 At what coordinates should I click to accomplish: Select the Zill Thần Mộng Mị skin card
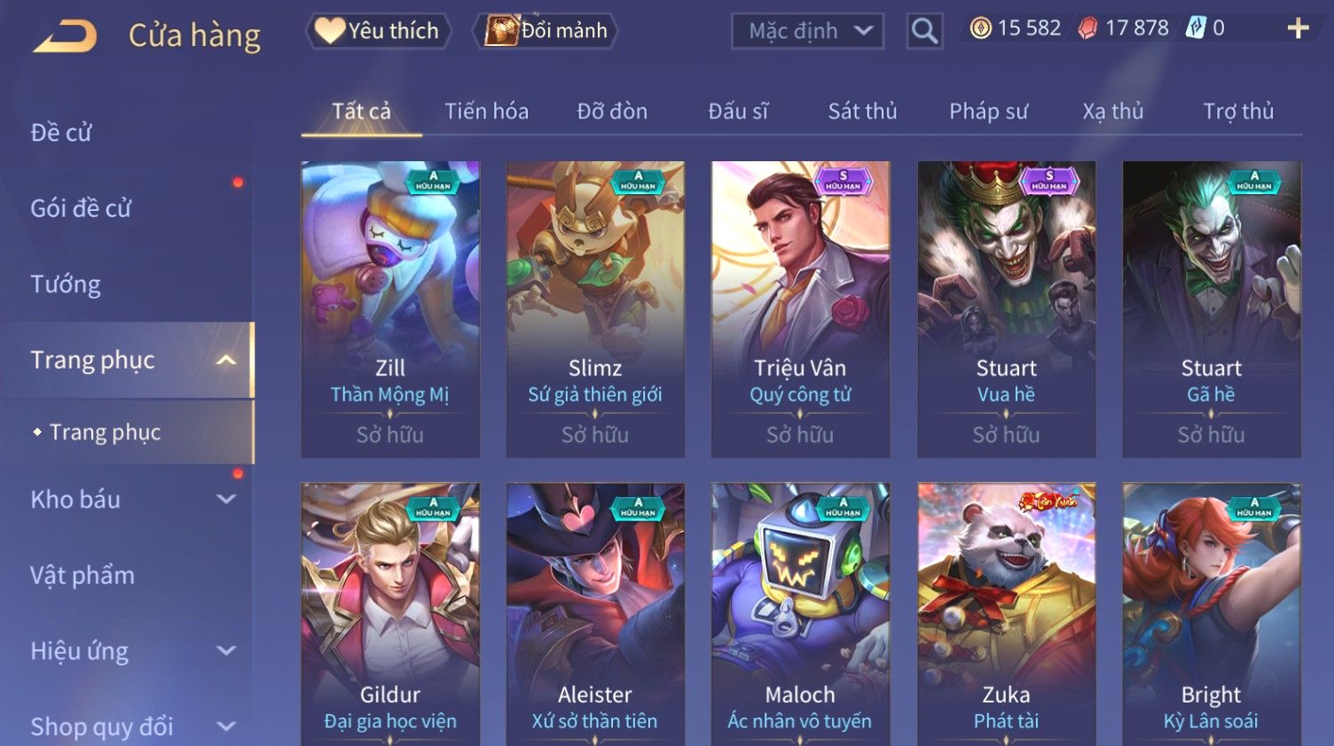(390, 309)
